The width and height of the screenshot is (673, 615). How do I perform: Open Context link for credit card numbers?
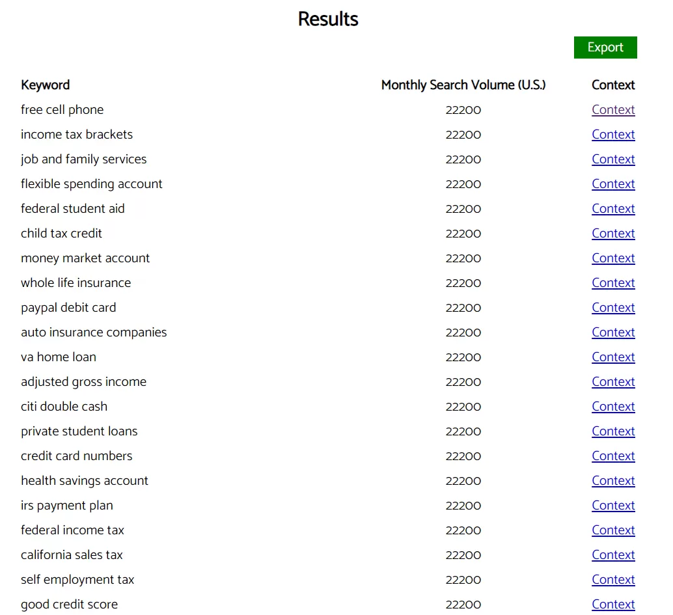point(613,456)
